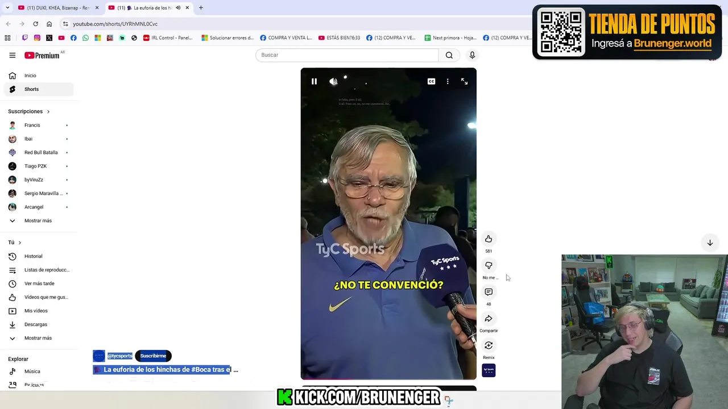
Task: Share the Short via Compartir
Action: [489, 319]
